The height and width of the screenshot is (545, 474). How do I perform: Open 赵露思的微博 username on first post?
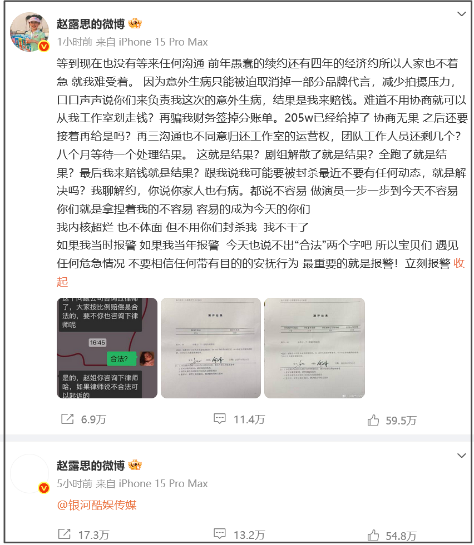(91, 24)
